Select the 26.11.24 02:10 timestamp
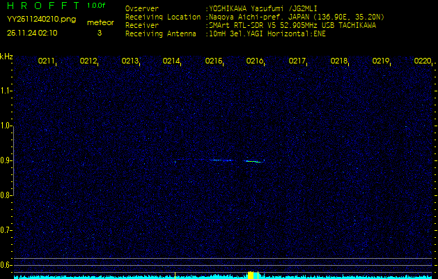 [32, 32]
